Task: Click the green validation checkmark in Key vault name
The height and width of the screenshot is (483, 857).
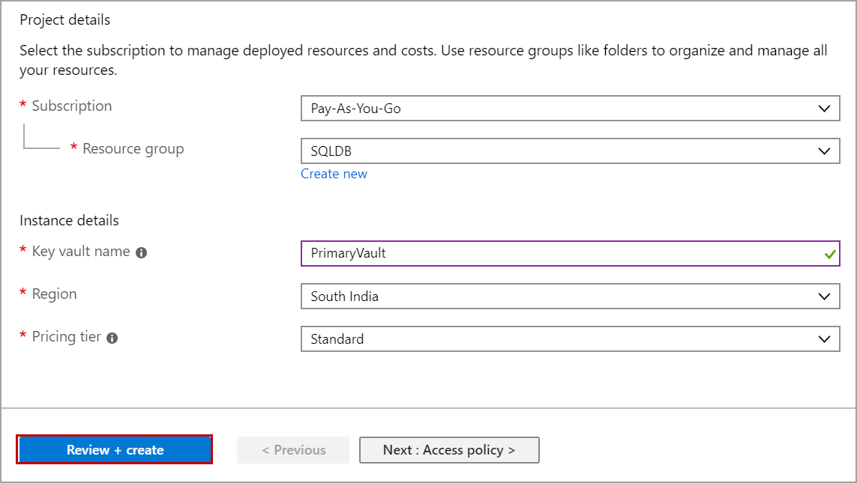Action: coord(829,254)
